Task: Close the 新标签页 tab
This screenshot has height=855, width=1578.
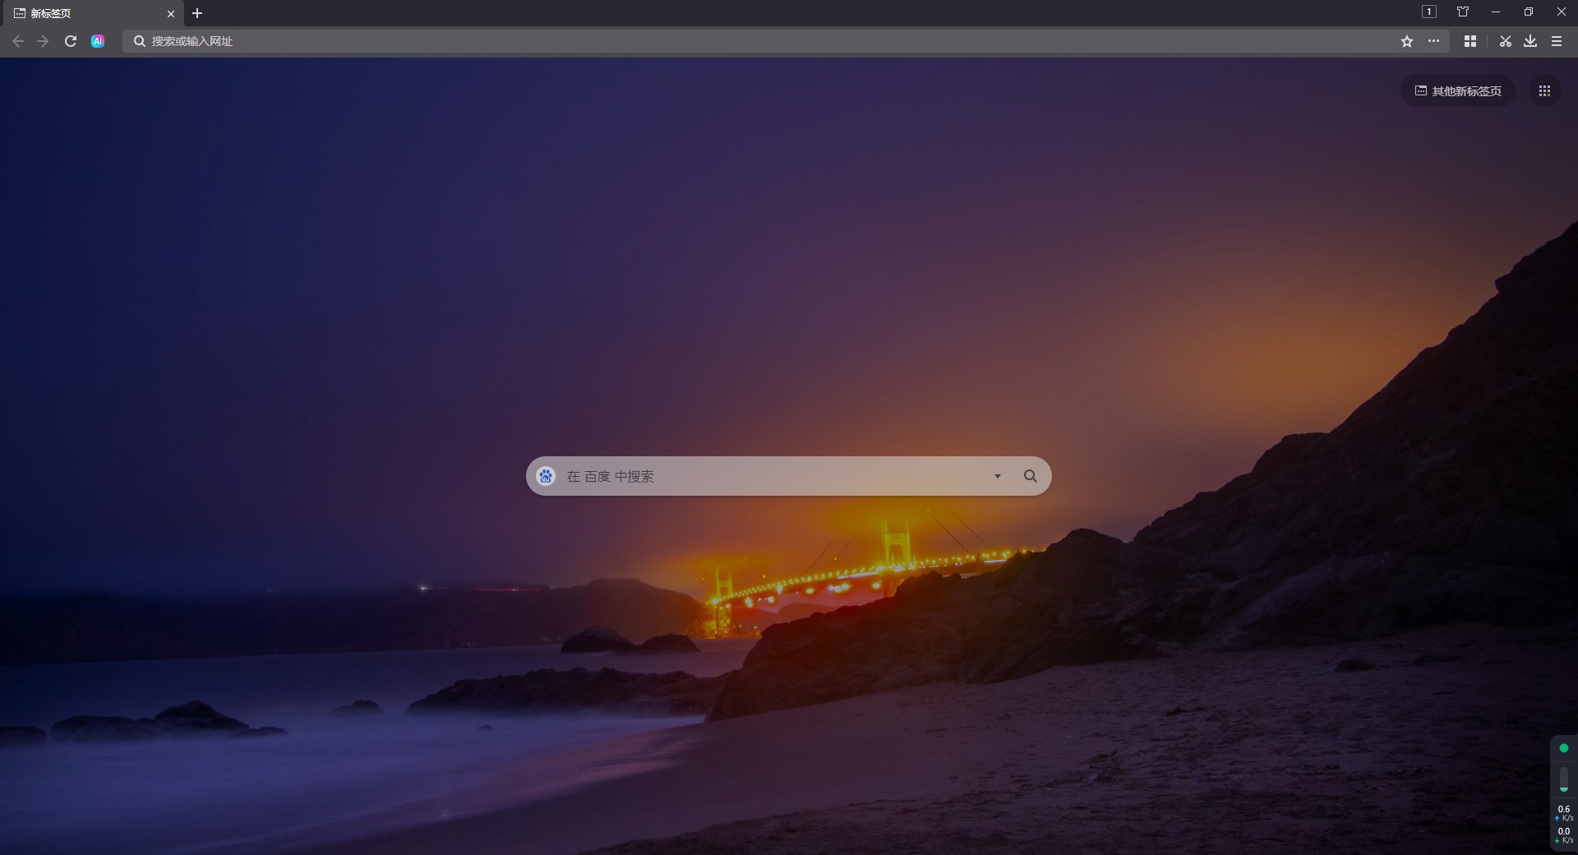Action: pos(171,13)
